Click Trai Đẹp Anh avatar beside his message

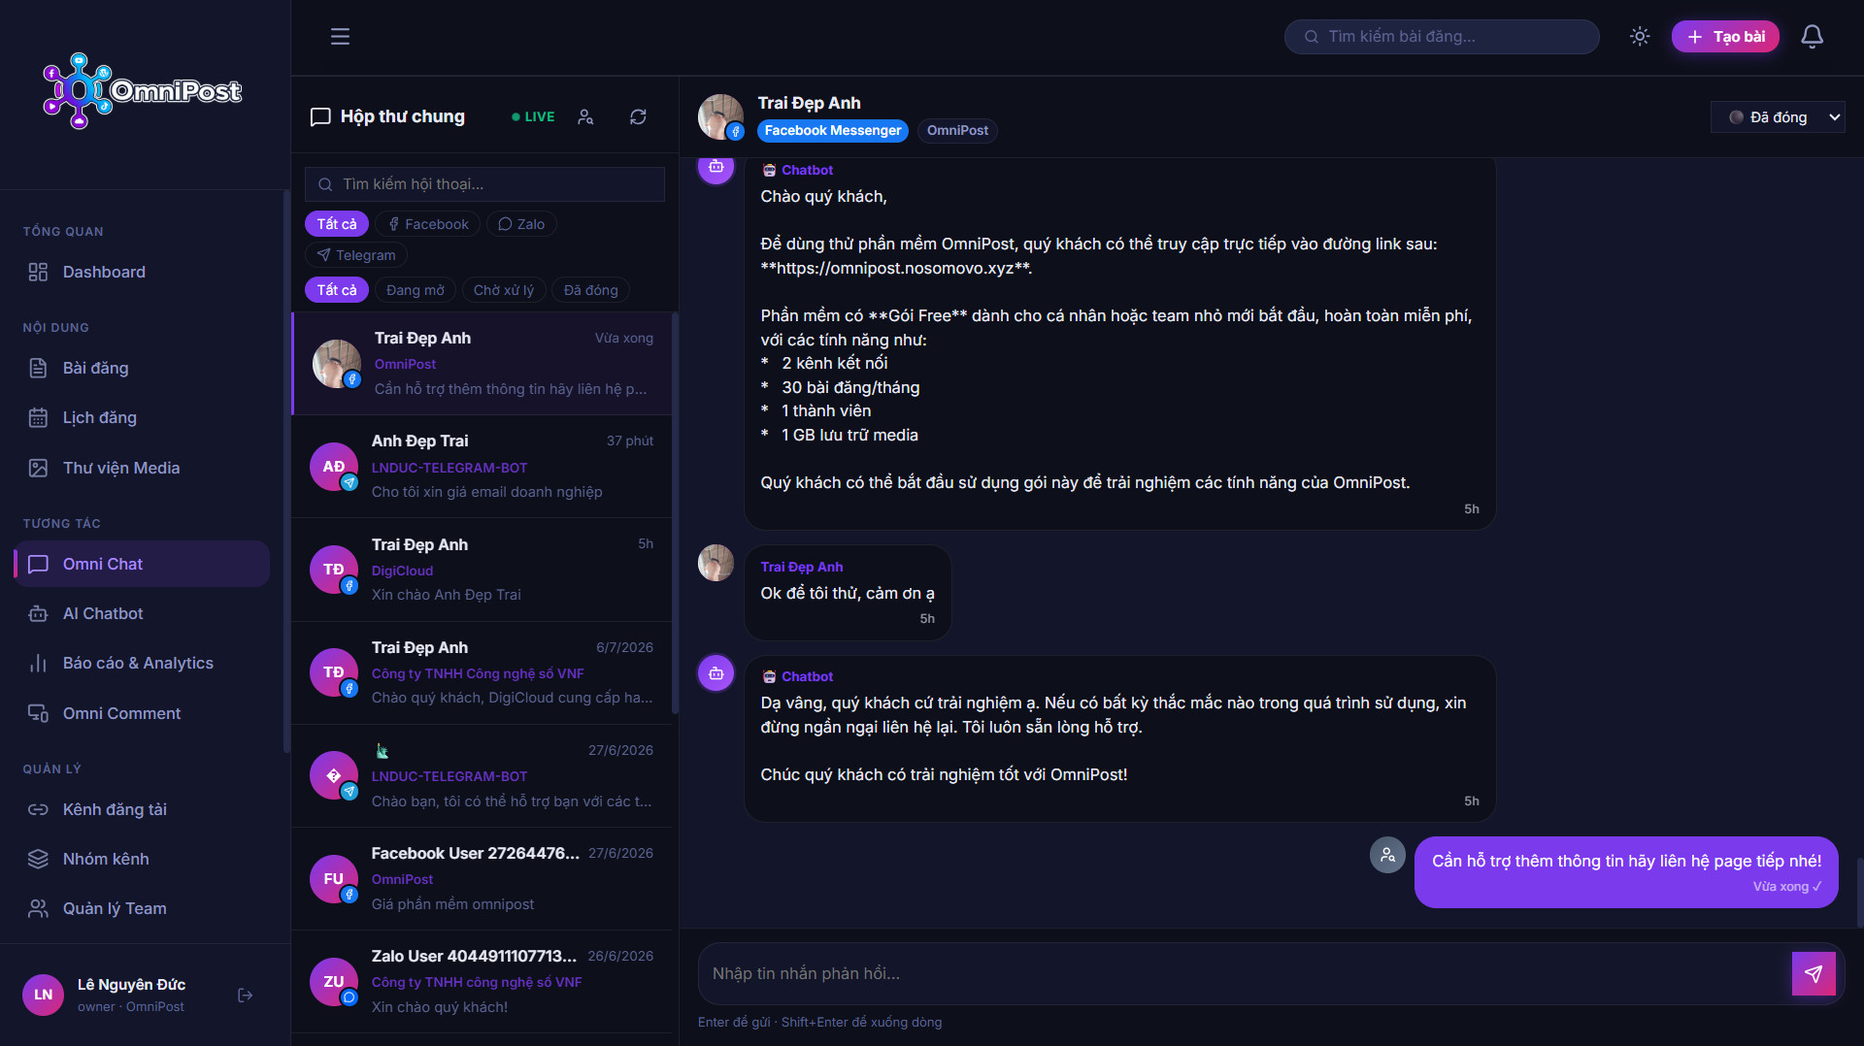716,564
